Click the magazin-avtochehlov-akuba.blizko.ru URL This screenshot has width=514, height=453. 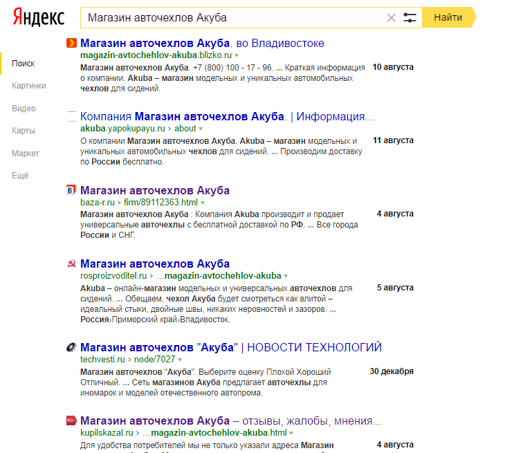[156, 55]
